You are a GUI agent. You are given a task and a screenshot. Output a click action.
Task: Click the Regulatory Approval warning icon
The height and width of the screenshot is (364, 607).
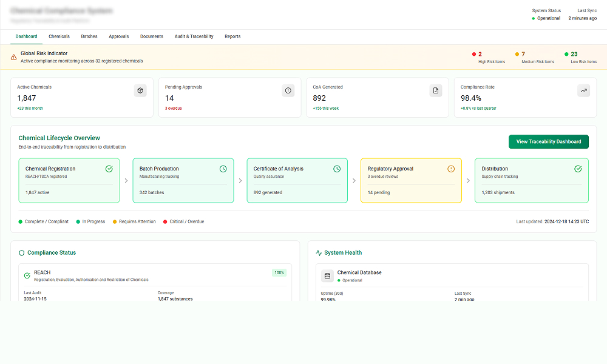click(451, 169)
